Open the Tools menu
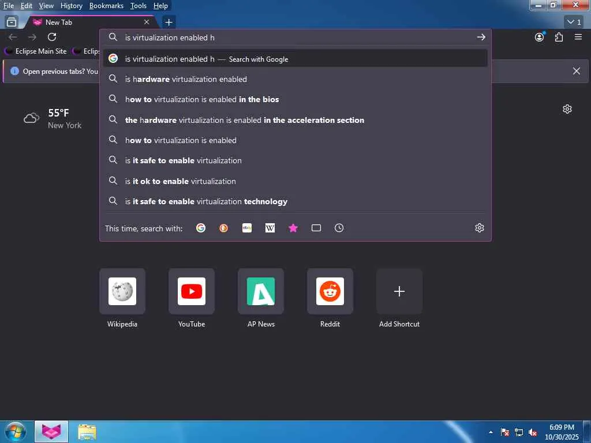591x443 pixels. 139,6
